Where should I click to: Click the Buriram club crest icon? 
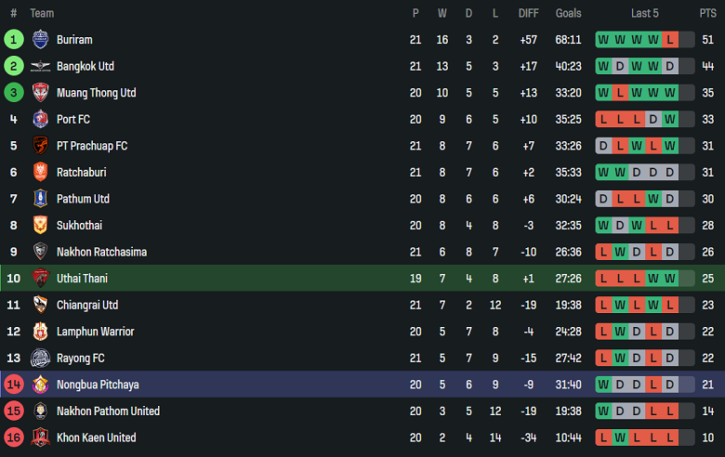[x=40, y=40]
